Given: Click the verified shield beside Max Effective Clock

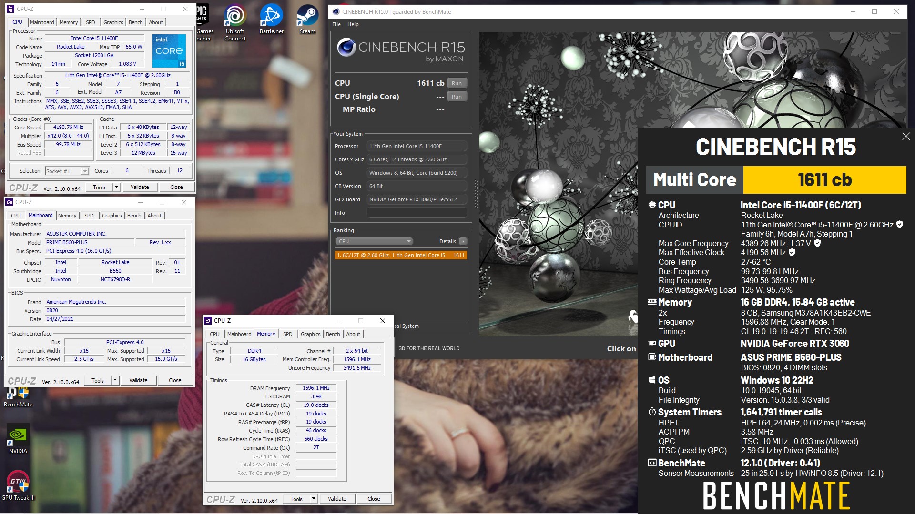Looking at the screenshot, I should coord(792,252).
